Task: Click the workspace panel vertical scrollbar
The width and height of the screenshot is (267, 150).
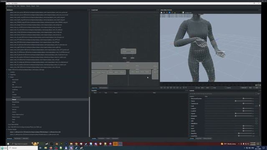Action: [89, 117]
